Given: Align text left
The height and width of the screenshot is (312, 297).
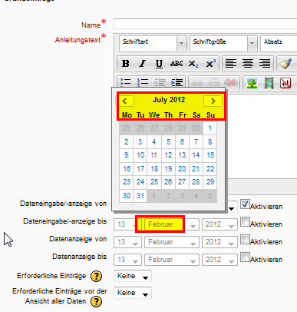Looking at the screenshot, I should coord(231,64).
